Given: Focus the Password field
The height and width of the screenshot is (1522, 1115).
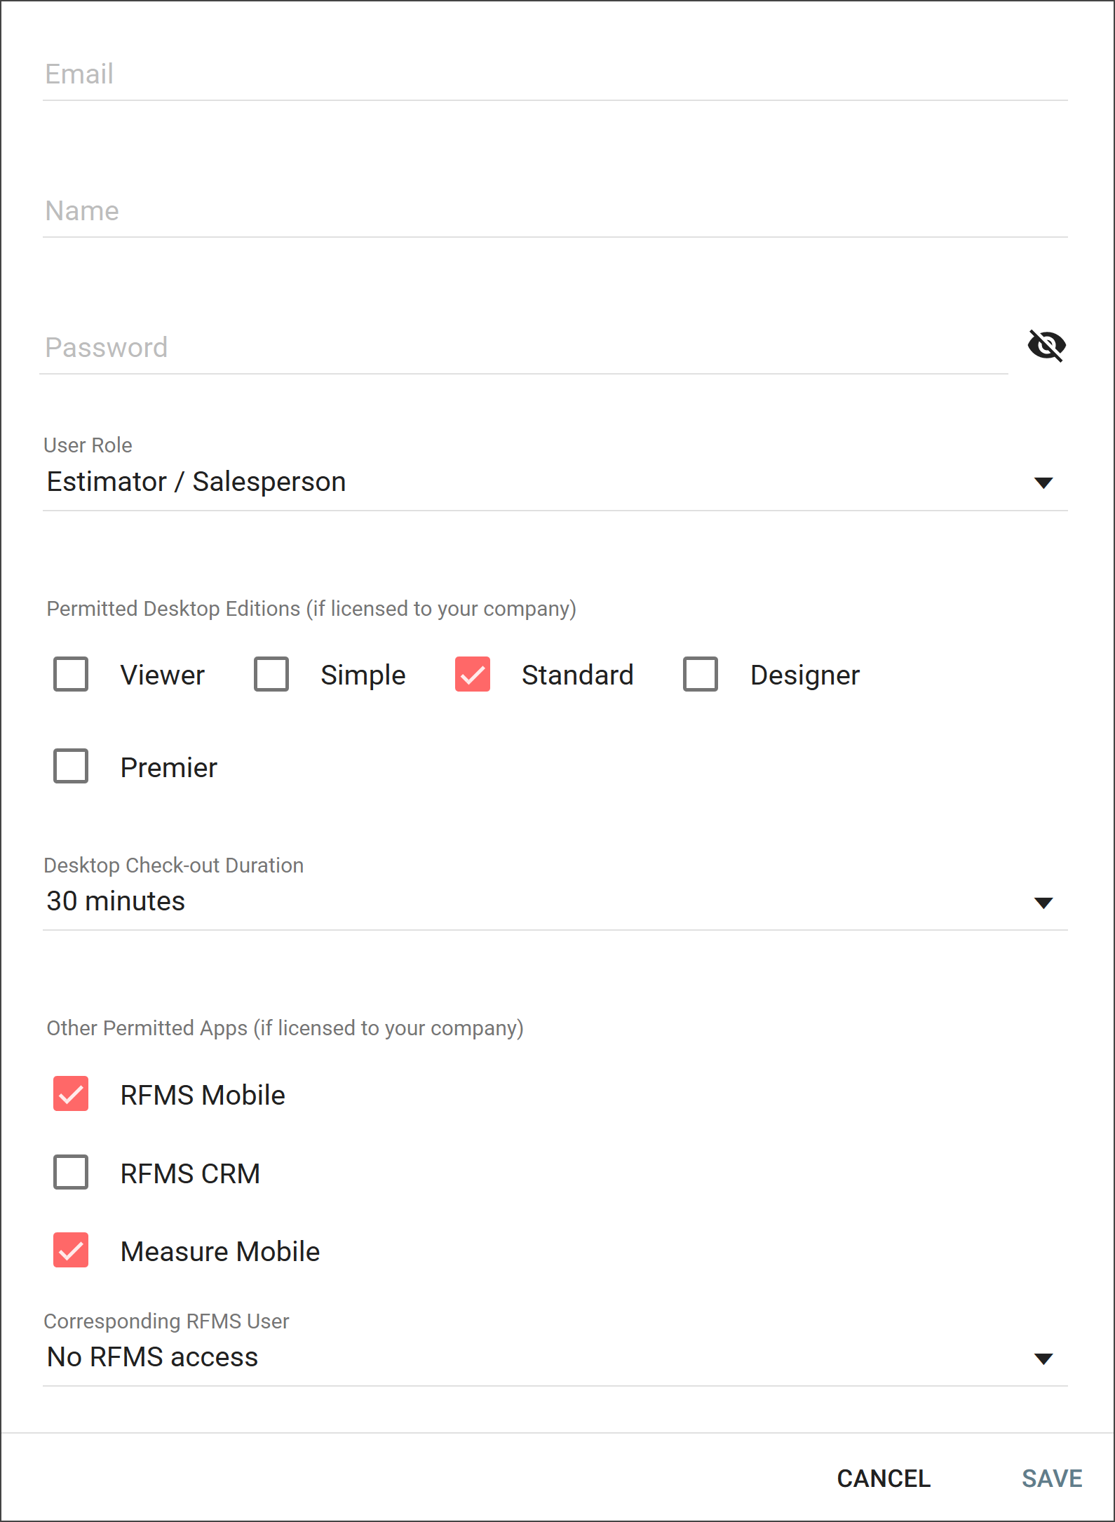Looking at the screenshot, I should [522, 348].
